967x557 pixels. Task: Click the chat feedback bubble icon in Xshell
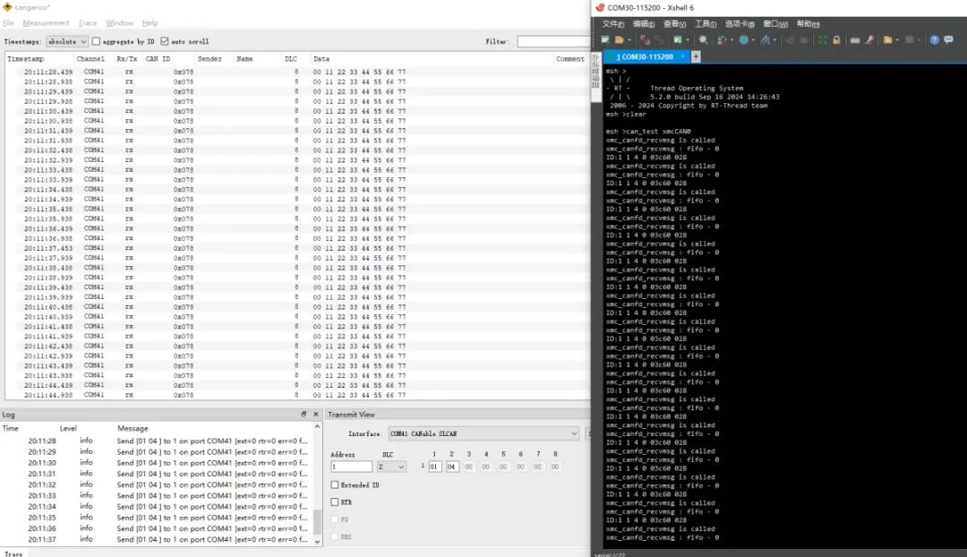(x=948, y=40)
